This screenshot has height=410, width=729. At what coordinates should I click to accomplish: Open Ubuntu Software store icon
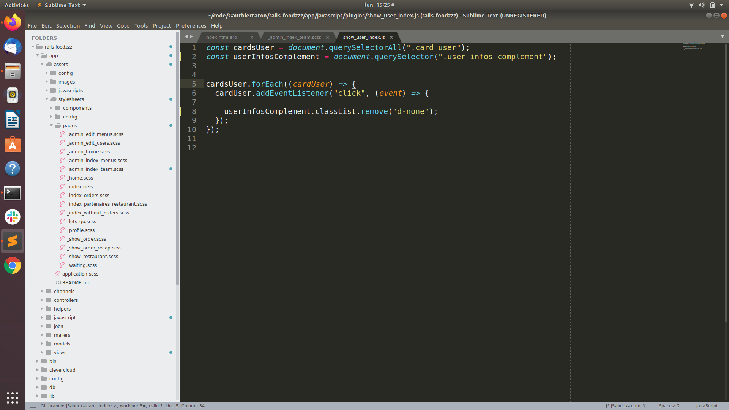13,144
